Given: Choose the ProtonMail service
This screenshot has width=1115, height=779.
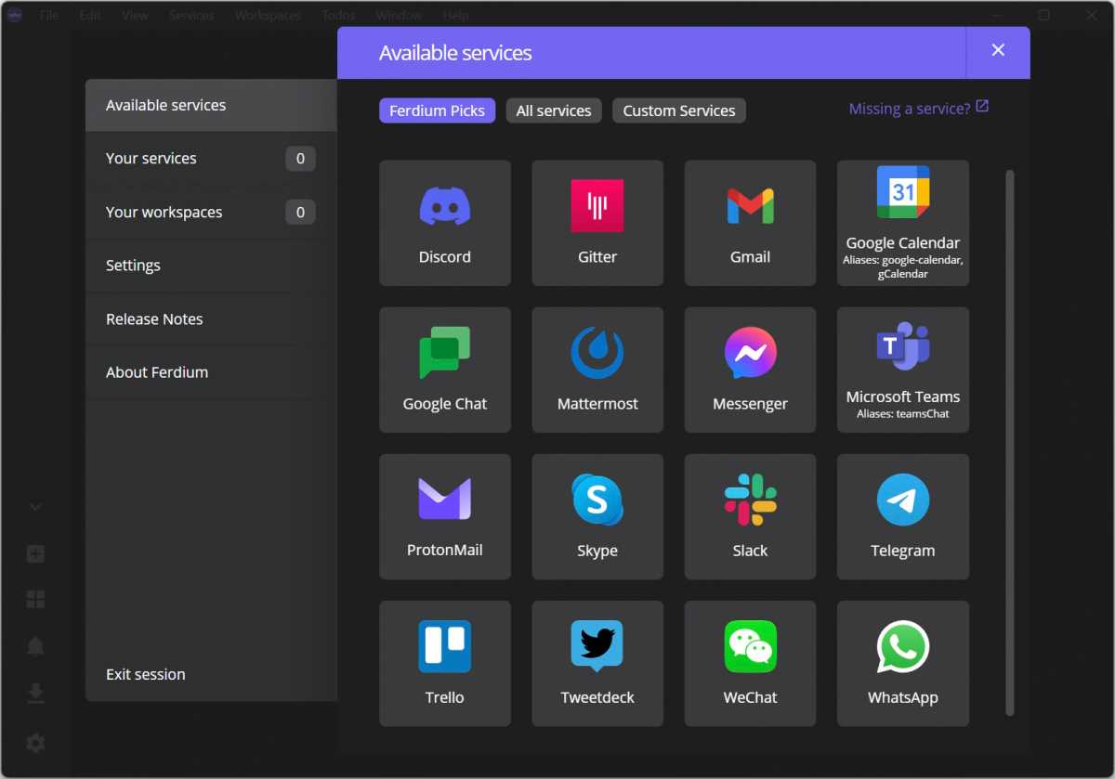Looking at the screenshot, I should pyautogui.click(x=445, y=516).
